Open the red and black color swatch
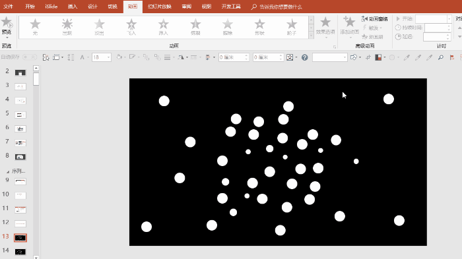This screenshot has height=259, width=462. click(x=378, y=57)
